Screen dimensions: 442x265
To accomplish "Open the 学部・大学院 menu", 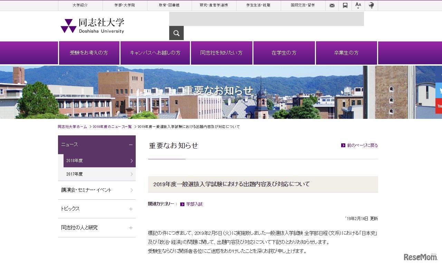I will 125,6.
